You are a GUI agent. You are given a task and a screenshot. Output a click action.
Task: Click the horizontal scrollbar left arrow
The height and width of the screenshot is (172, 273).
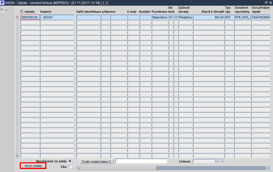tap(78, 168)
